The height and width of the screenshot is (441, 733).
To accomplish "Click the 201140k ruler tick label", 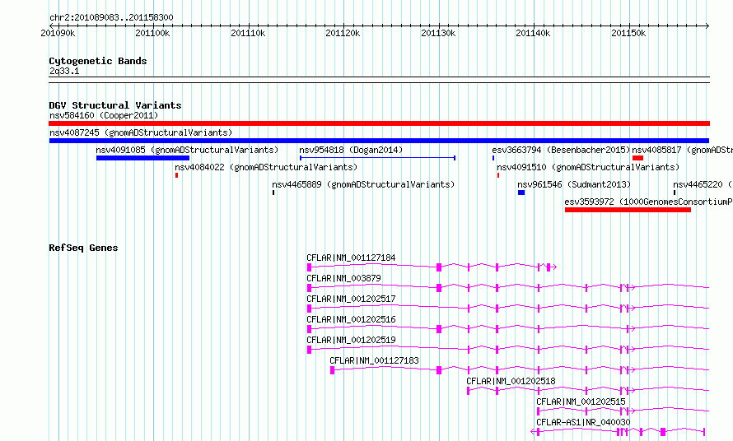I will (x=534, y=33).
